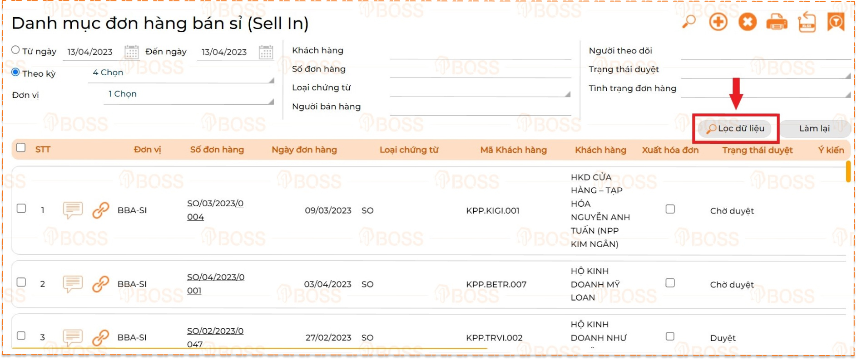Screen dimensions: 857x360
Task: Click the date cell 27/02/2023
Action: [328, 338]
